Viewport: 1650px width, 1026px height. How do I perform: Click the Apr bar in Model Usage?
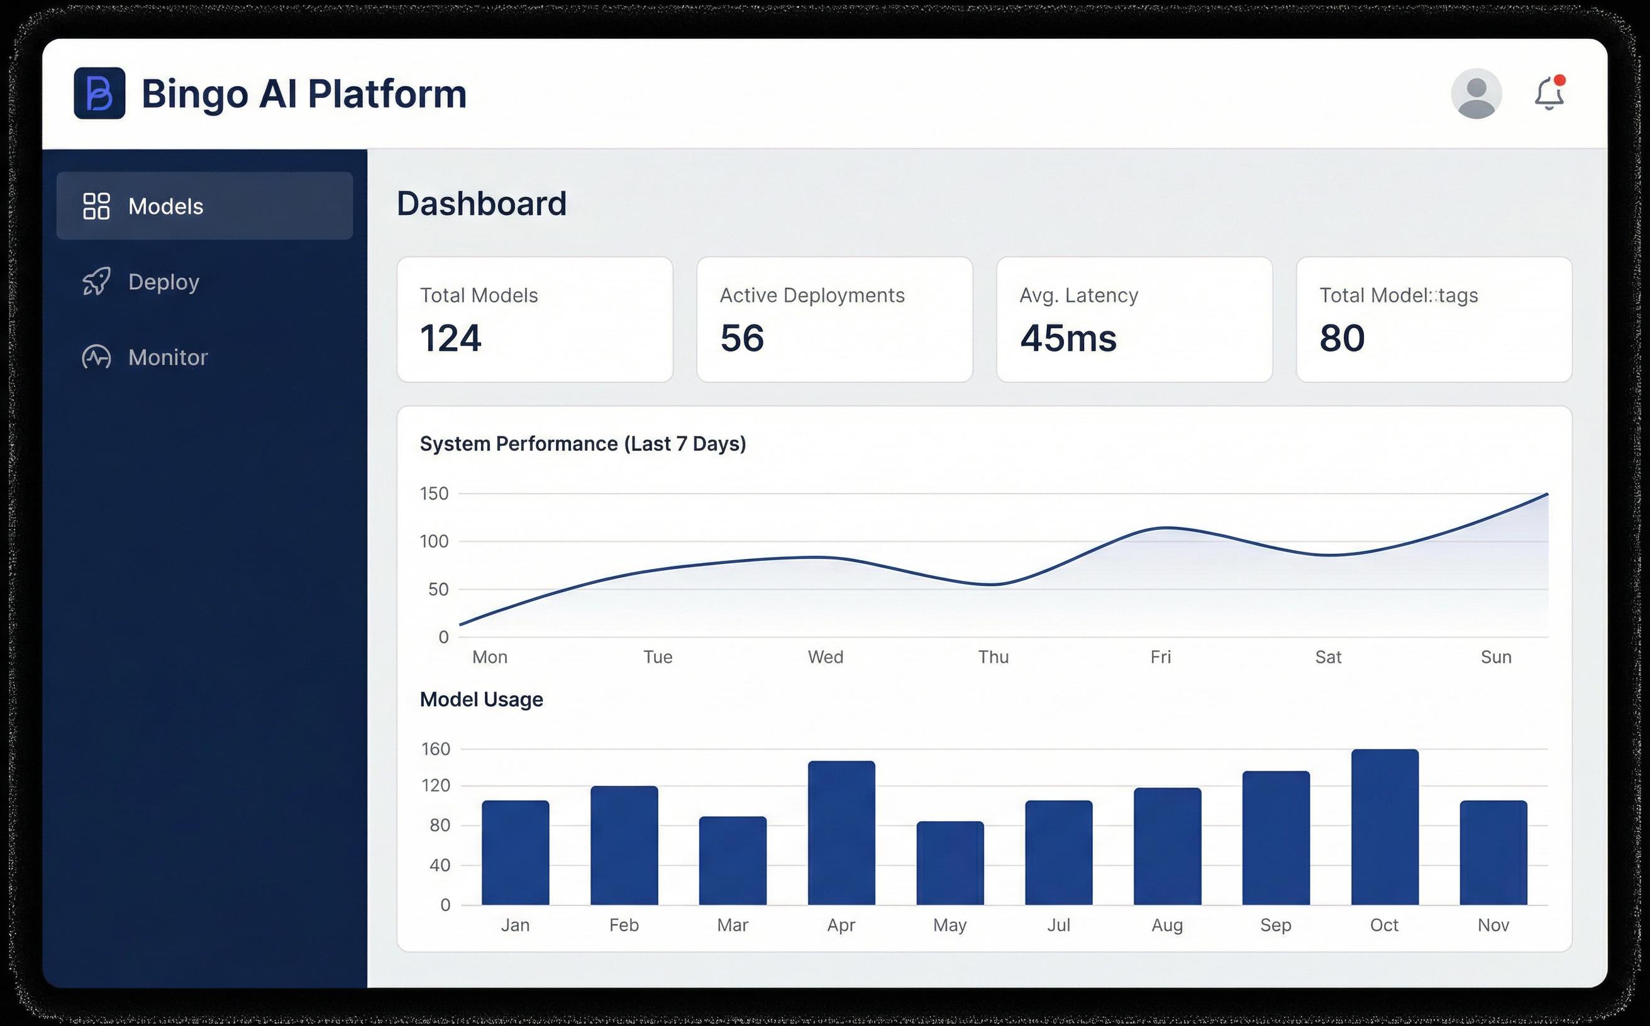pyautogui.click(x=841, y=832)
